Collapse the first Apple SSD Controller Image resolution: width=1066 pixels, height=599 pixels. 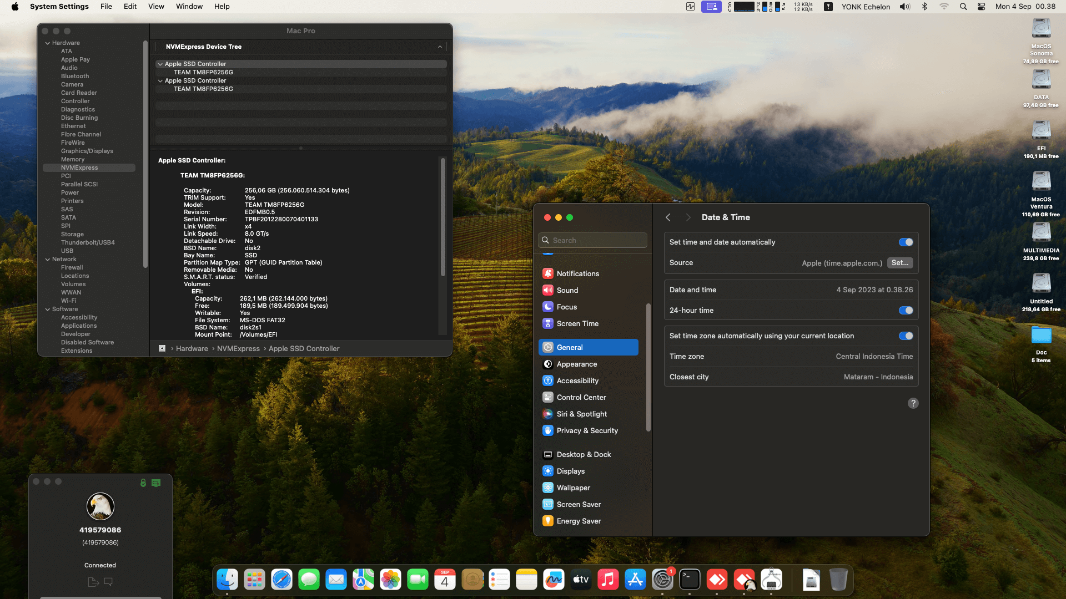pos(160,64)
